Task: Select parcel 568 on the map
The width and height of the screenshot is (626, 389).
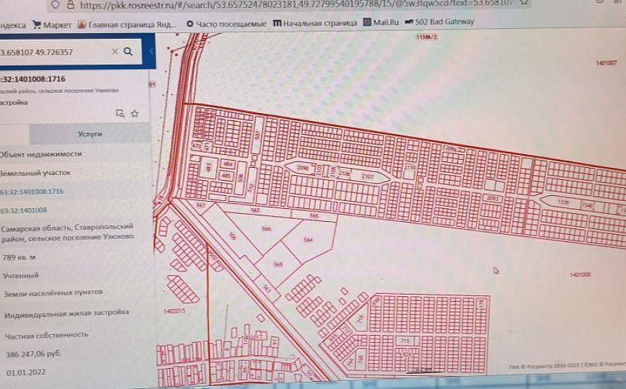Action: tap(278, 264)
